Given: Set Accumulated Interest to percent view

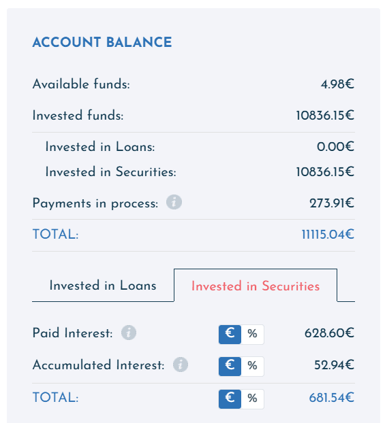Looking at the screenshot, I should click(252, 367).
